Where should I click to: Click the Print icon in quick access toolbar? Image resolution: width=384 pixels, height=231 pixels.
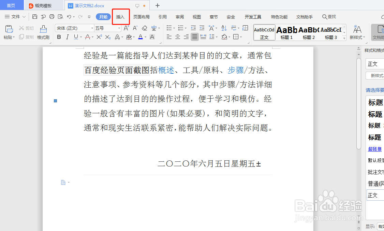51,16
